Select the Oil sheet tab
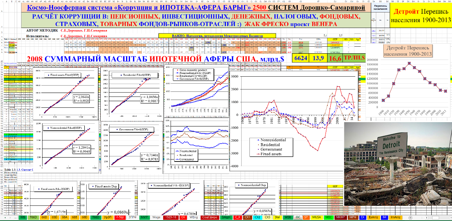Viewport: 452px width, 221px height. [182, 217]
